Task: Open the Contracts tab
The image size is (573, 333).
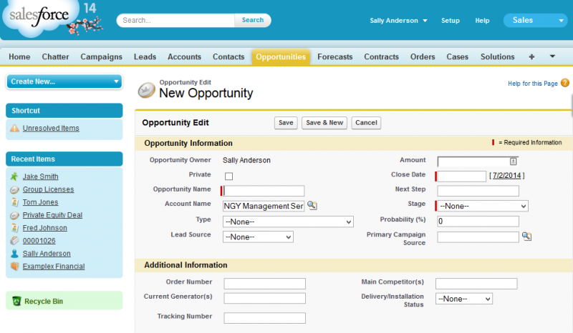Action: pyautogui.click(x=381, y=56)
